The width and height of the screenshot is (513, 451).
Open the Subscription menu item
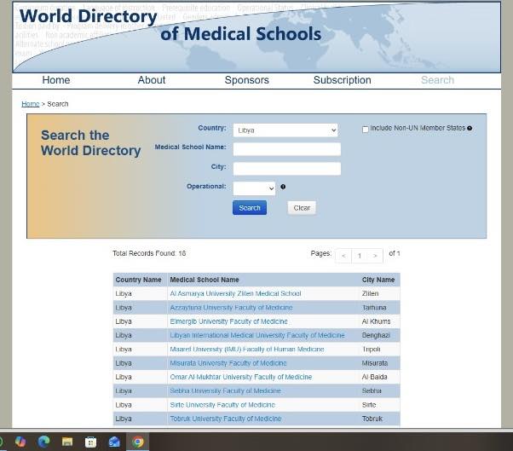click(343, 80)
